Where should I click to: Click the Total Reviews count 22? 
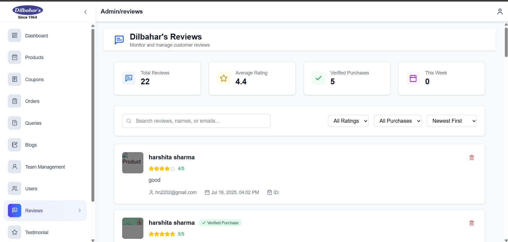[145, 81]
